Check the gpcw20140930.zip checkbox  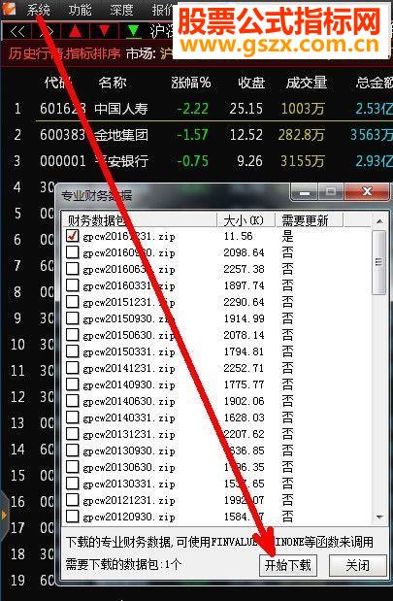(x=73, y=384)
